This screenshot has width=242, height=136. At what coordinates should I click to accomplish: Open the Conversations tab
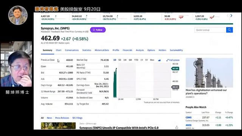[x=72, y=50]
